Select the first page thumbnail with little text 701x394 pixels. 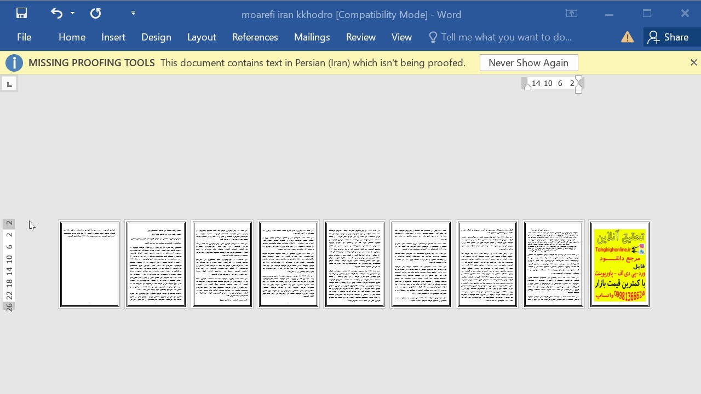pyautogui.click(x=90, y=264)
